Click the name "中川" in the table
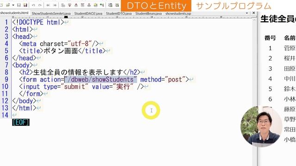This screenshot has height=166, width=296. (290, 79)
